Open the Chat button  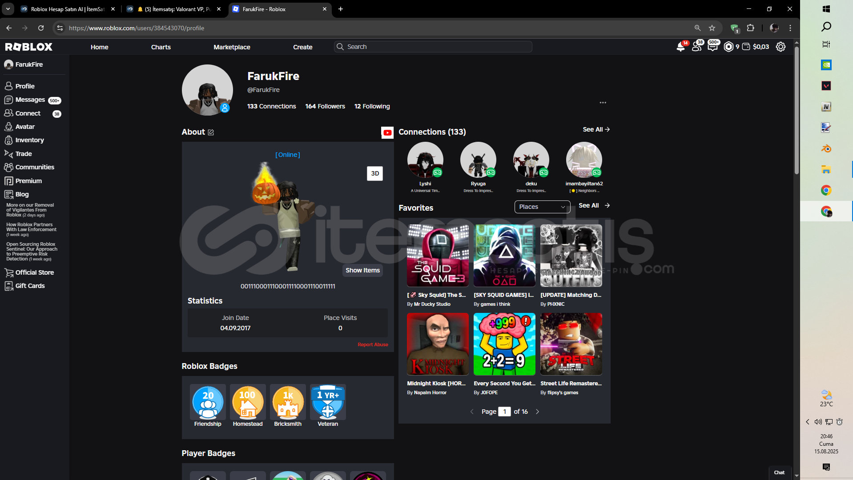point(779,472)
